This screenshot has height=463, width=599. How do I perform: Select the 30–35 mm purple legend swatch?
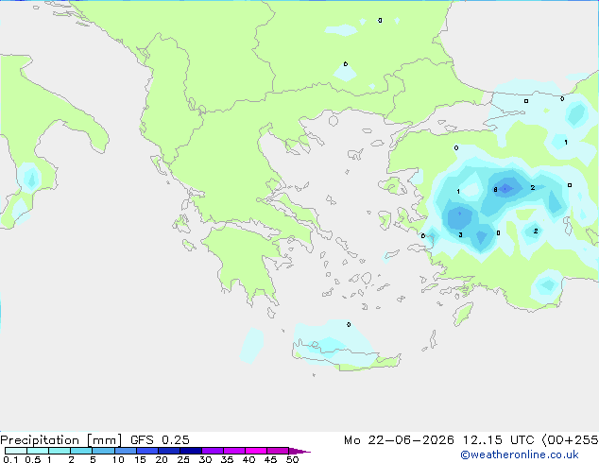pos(213,451)
